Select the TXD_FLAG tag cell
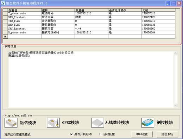Image resolution: width=183 pixels, height=139 pixels. 25,21
